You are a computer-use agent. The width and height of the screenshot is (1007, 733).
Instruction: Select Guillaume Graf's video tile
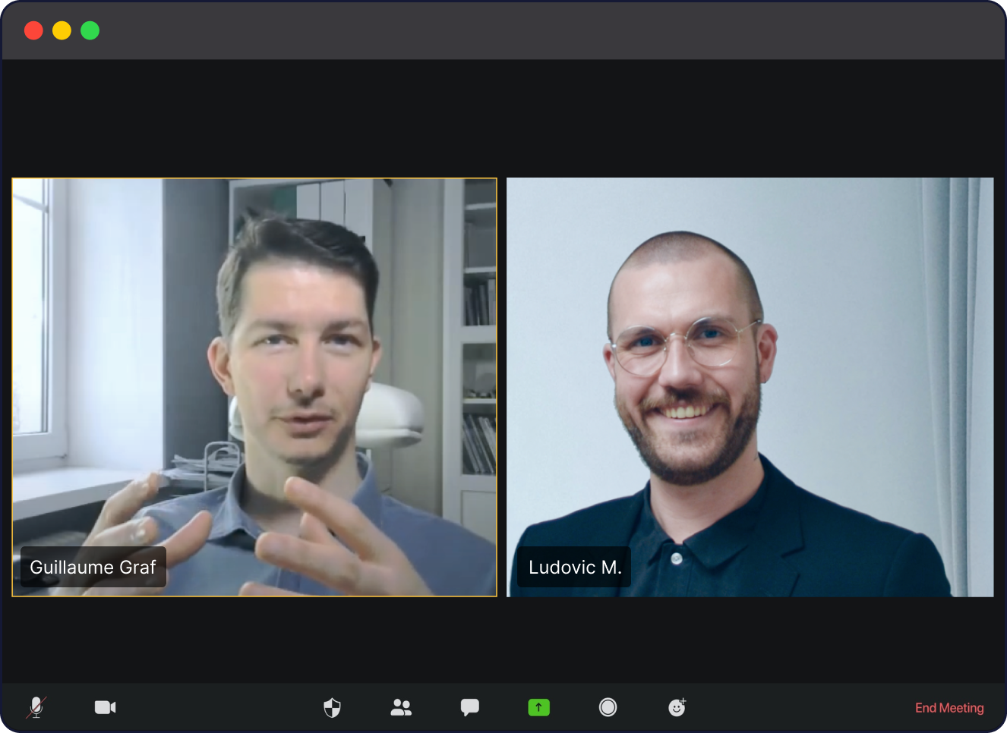254,341
